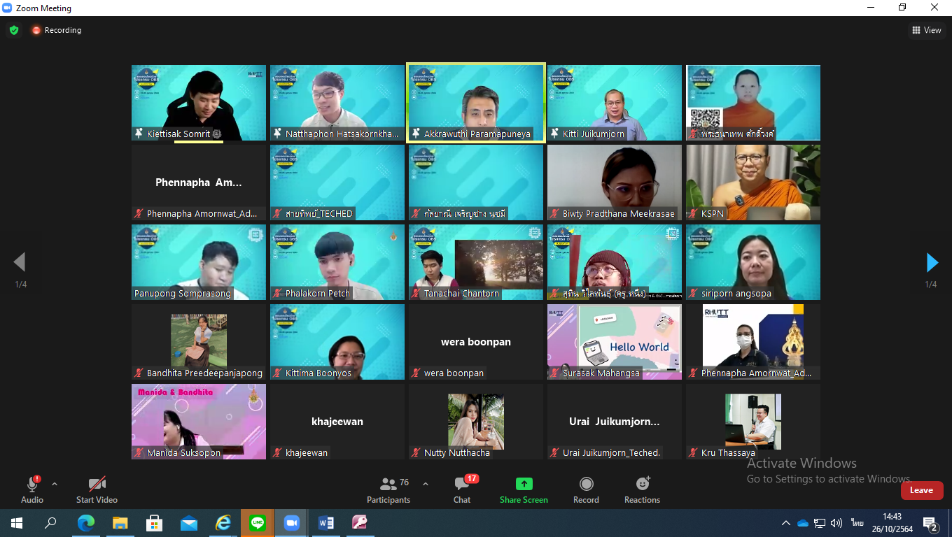
Task: Click the 'Phennapha Am...' name text
Action: [x=199, y=182]
